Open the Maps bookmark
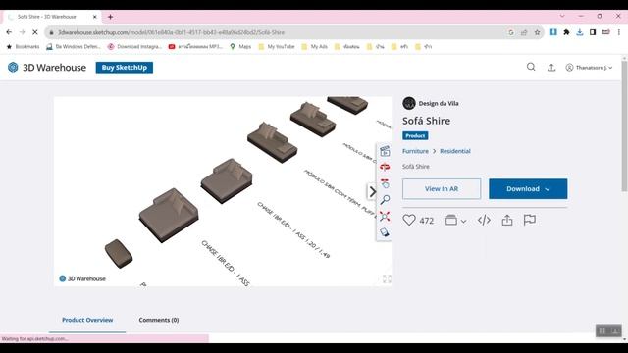The image size is (628, 353). (x=240, y=46)
